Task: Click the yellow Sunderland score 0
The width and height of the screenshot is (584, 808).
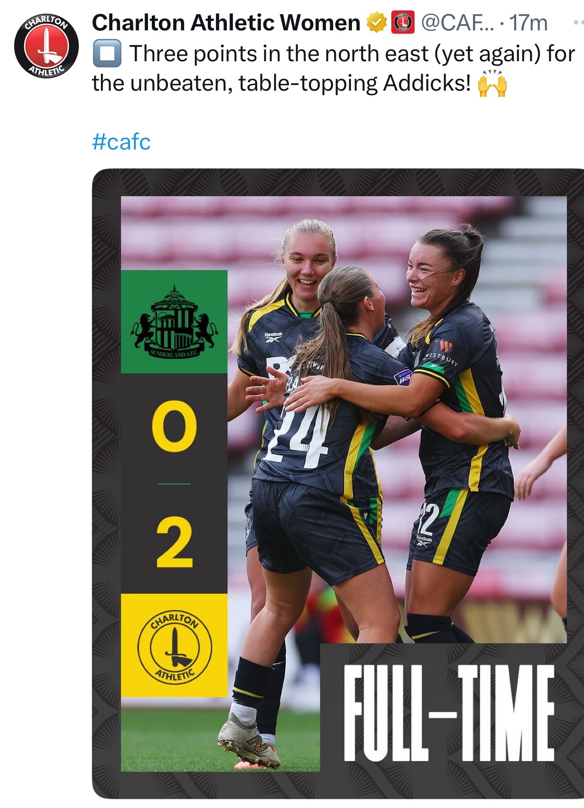Action: (x=174, y=426)
